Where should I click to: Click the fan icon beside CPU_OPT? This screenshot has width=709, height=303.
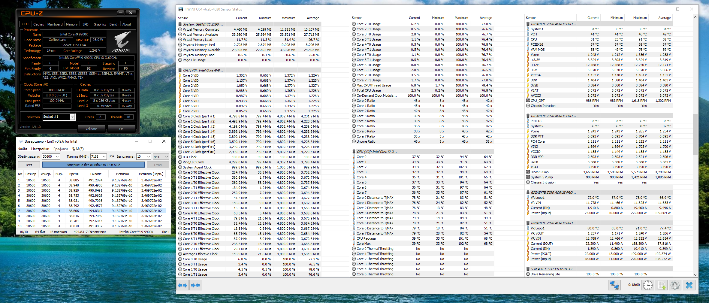[528, 101]
